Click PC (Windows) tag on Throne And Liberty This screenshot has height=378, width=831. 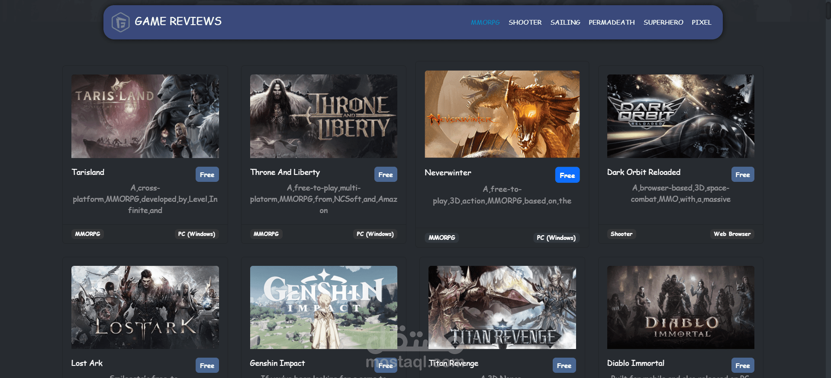375,234
